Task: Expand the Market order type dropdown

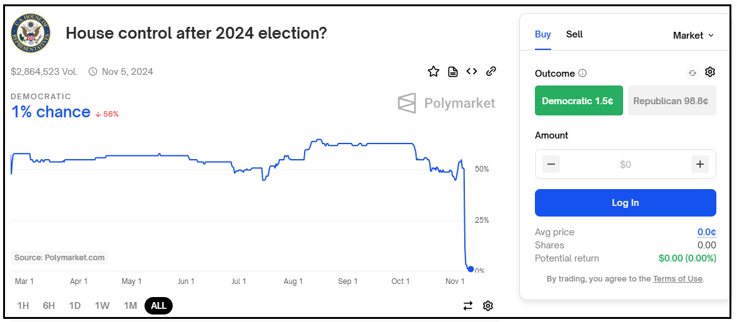Action: click(x=693, y=35)
